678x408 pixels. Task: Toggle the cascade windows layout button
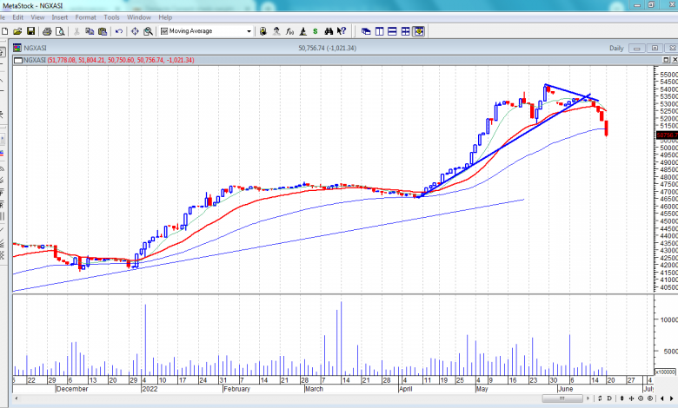click(x=366, y=31)
